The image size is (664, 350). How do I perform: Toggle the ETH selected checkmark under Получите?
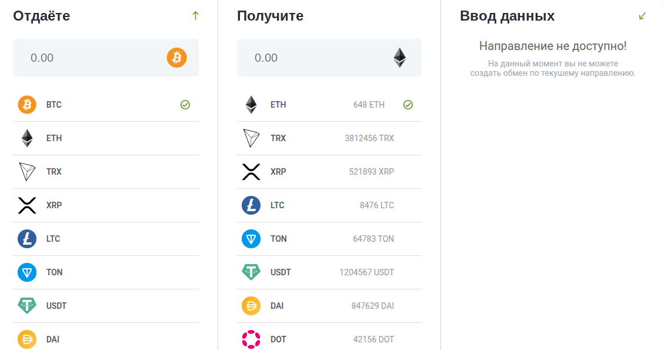(x=408, y=105)
